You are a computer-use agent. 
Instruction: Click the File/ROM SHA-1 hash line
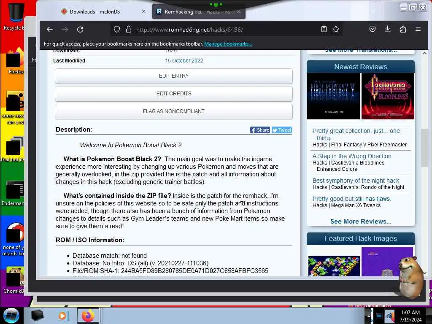(x=170, y=271)
